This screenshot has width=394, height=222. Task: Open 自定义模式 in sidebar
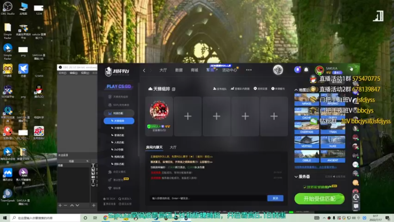[117, 172]
